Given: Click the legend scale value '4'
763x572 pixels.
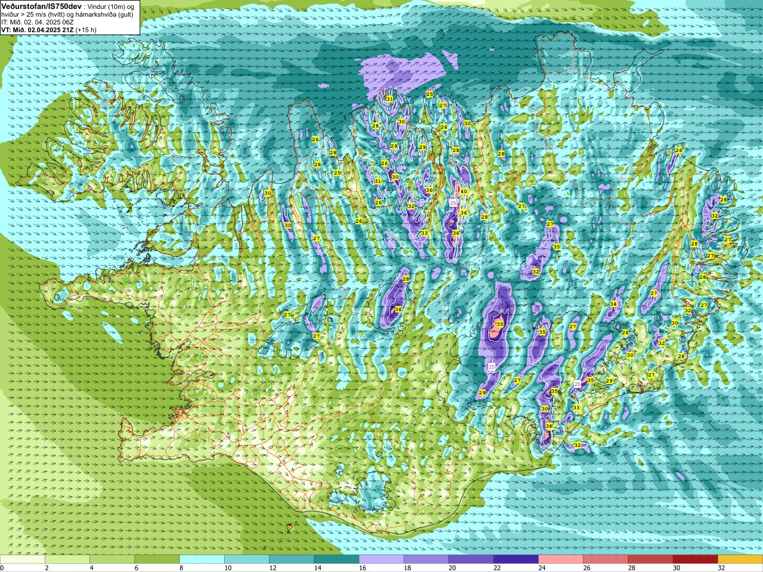Looking at the screenshot, I should pyautogui.click(x=91, y=568).
